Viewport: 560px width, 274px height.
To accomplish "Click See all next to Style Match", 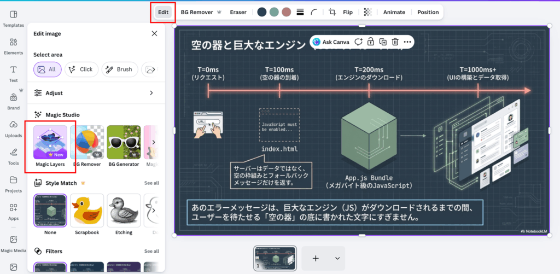I will (x=151, y=183).
